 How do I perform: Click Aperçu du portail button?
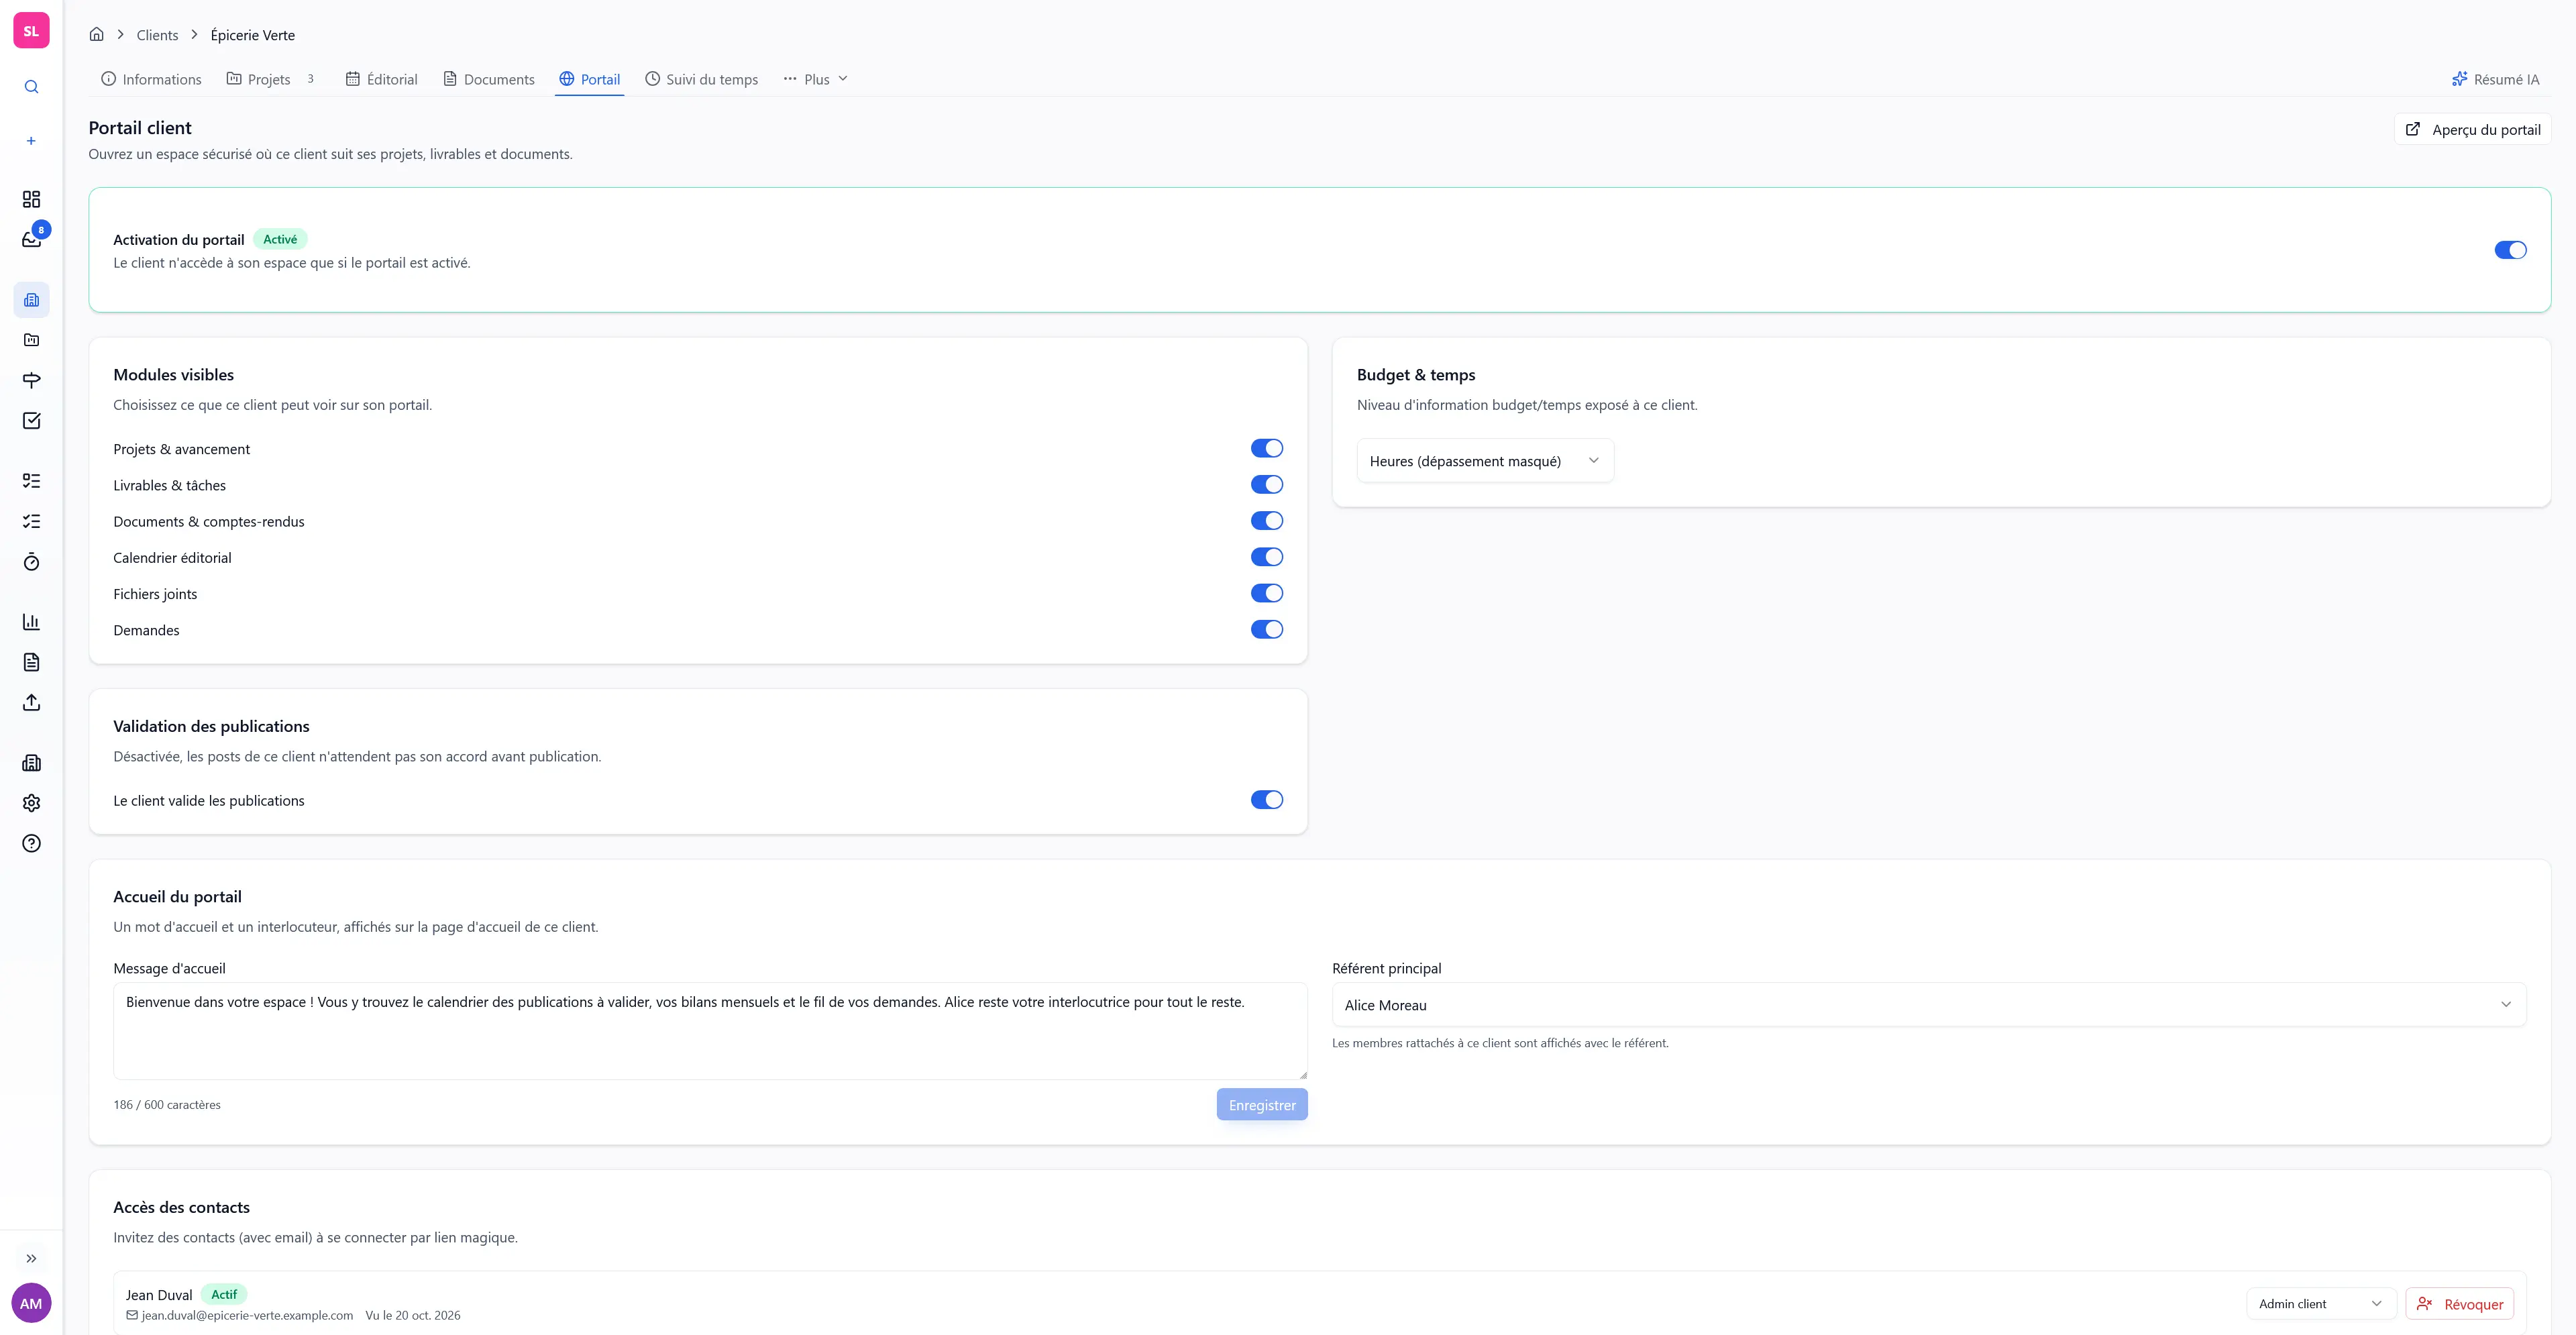[x=2472, y=129]
